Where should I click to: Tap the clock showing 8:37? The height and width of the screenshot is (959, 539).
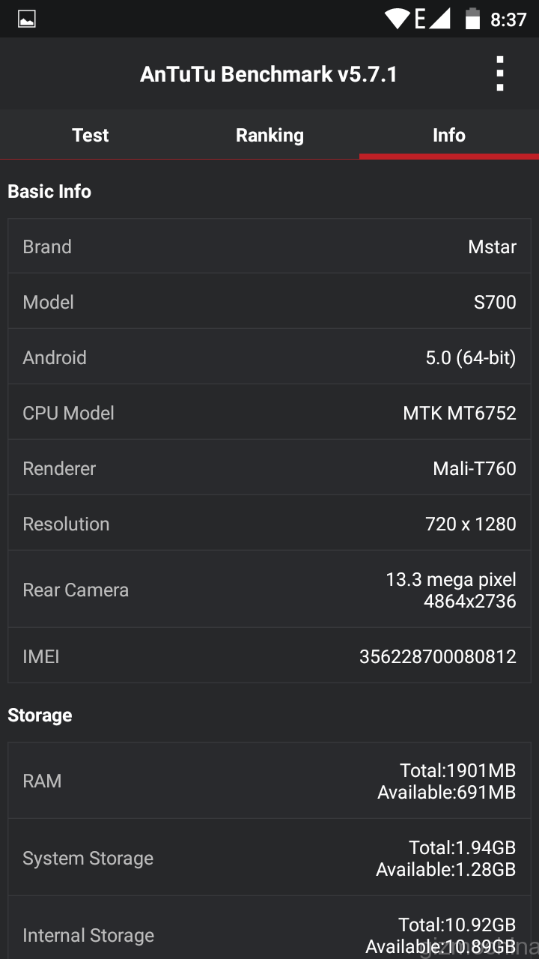pyautogui.click(x=508, y=19)
